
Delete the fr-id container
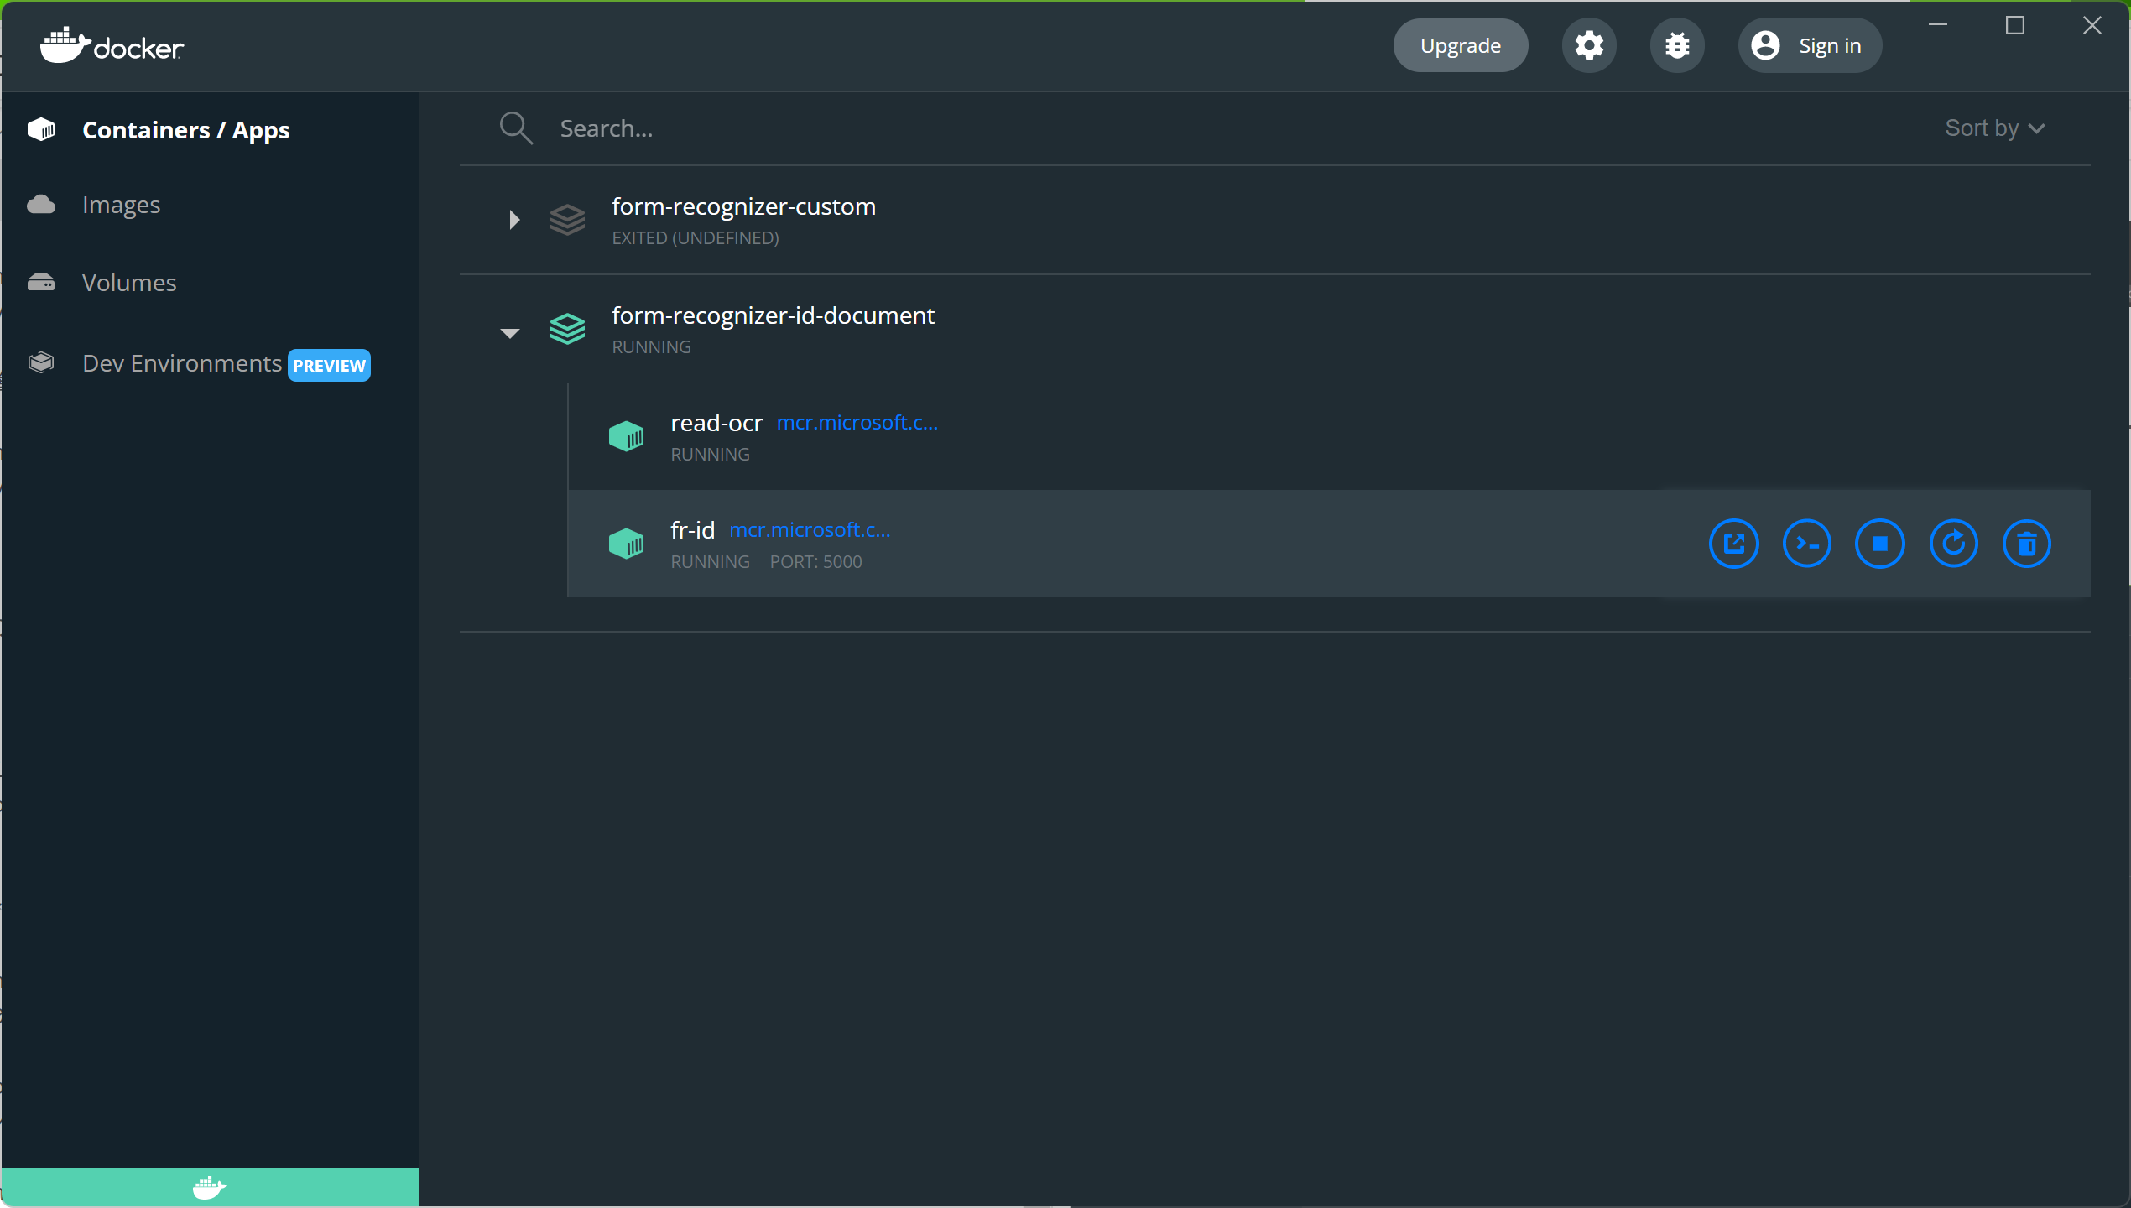click(x=2026, y=544)
